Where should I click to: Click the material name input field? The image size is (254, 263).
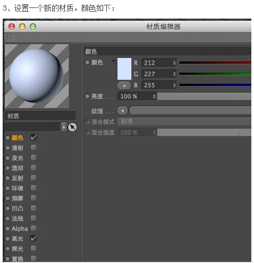33,127
